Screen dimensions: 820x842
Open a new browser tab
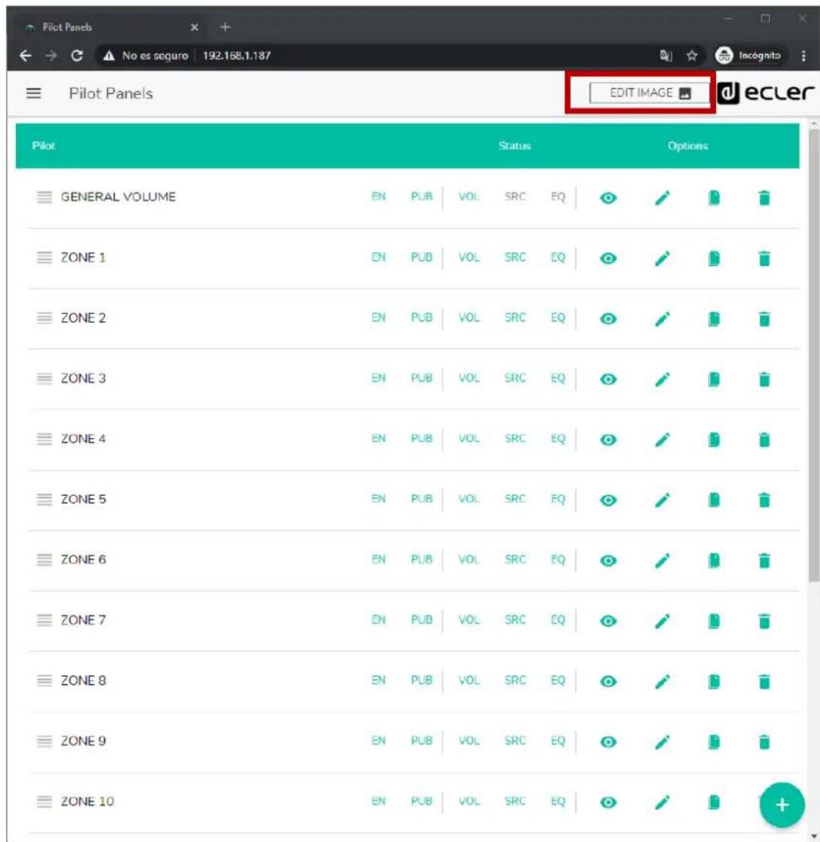pos(225,27)
